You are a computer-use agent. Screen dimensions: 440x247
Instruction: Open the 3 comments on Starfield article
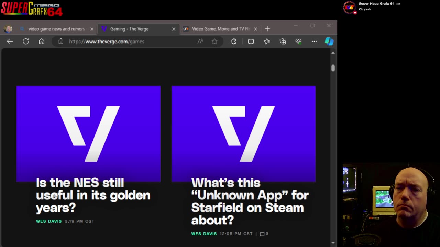(264, 234)
